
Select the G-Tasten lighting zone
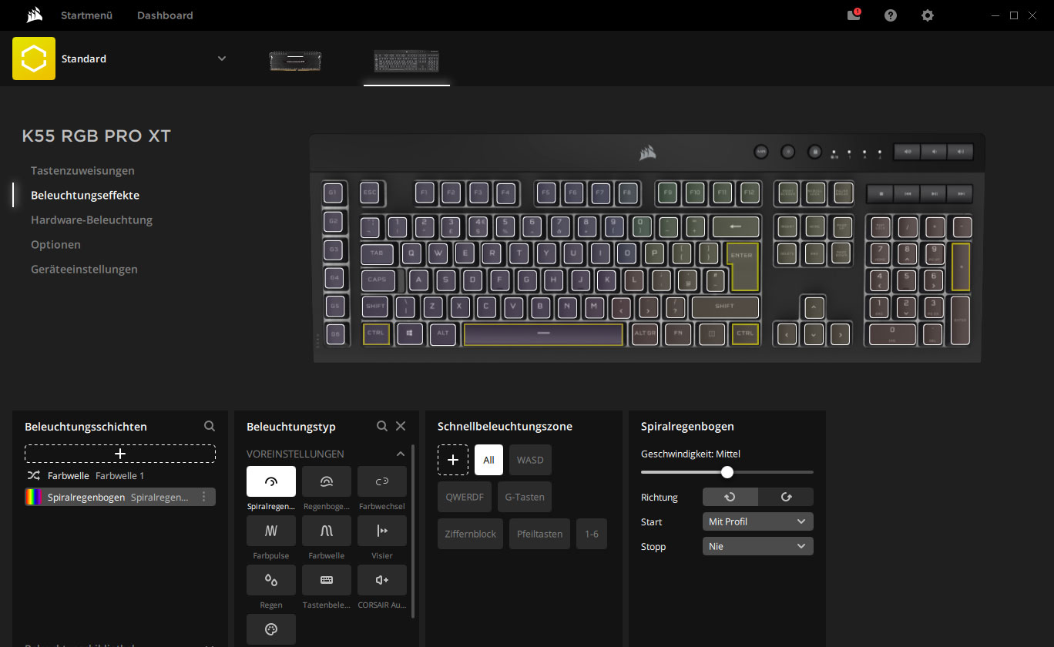[x=525, y=497]
